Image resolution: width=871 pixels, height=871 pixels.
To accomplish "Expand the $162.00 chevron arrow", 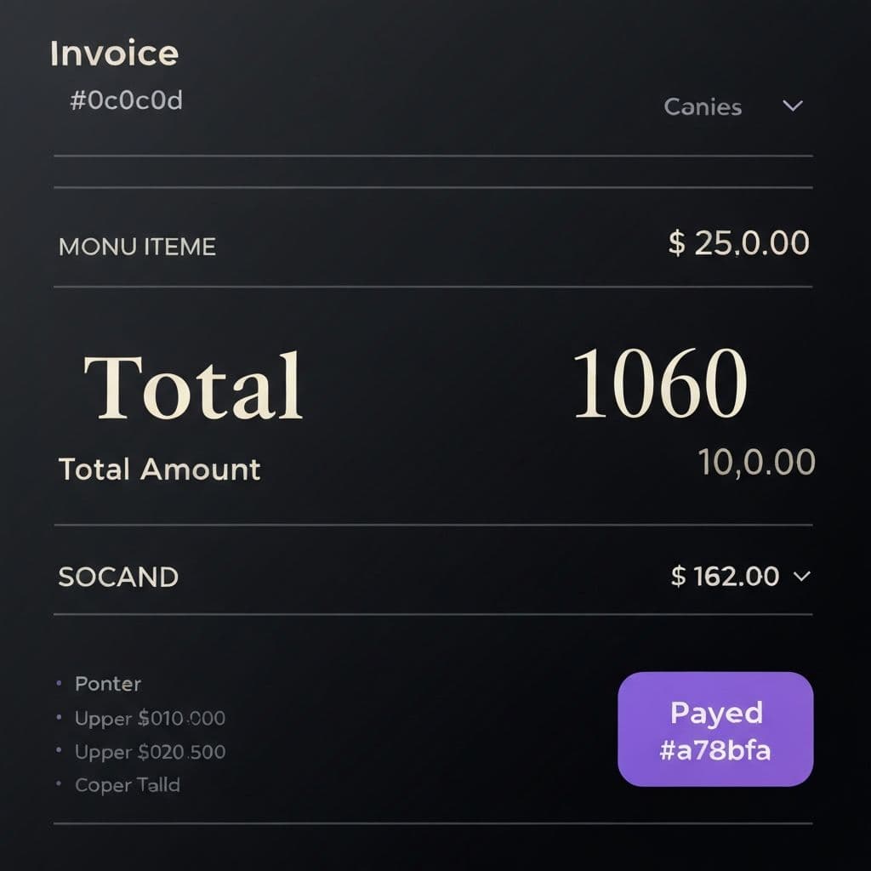I will 801,576.
